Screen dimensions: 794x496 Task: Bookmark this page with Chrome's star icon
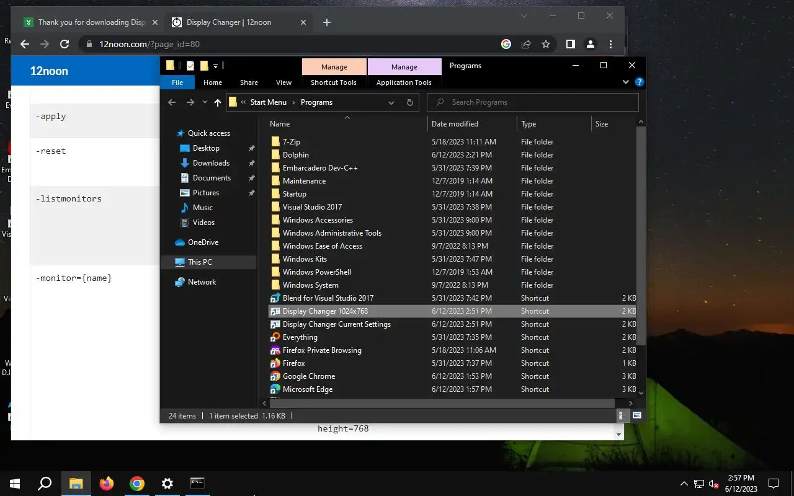(546, 44)
